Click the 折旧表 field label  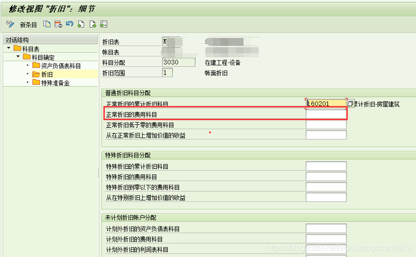[x=111, y=42]
